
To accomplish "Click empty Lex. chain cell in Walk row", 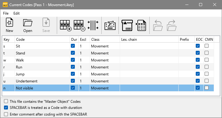I will (x=149, y=60).
